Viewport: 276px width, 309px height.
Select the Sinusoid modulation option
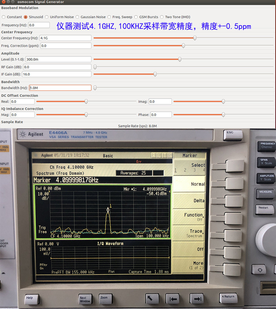coord(26,17)
